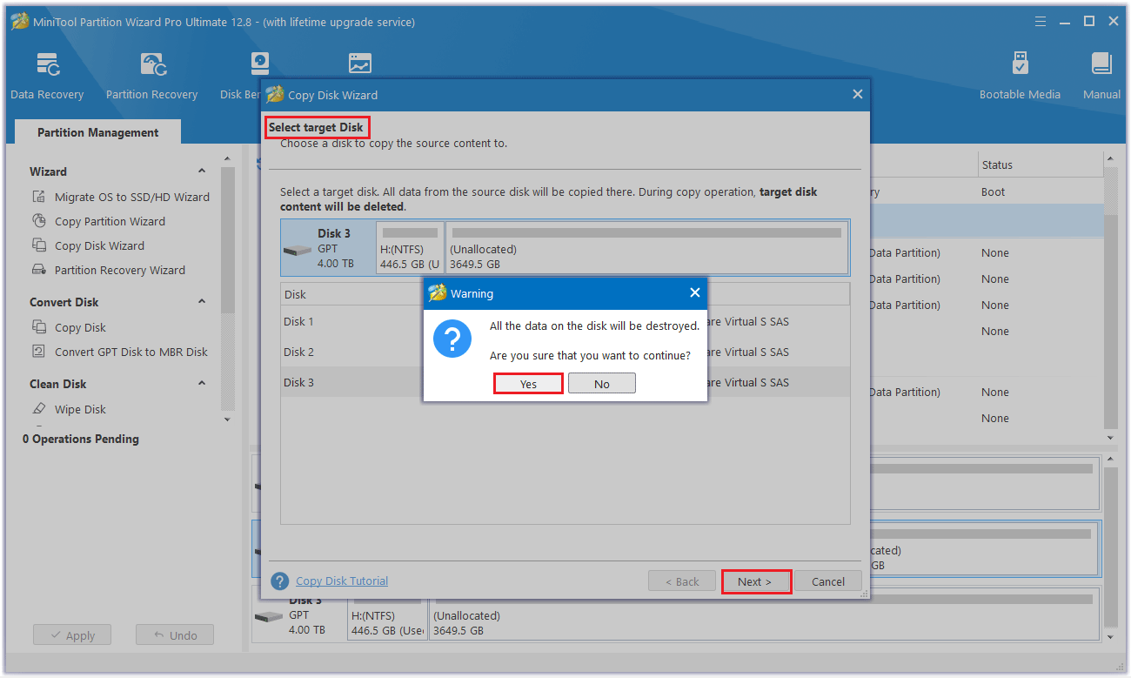Image resolution: width=1131 pixels, height=678 pixels.
Task: Click the Copy Partition Wizard icon
Action: (x=38, y=221)
